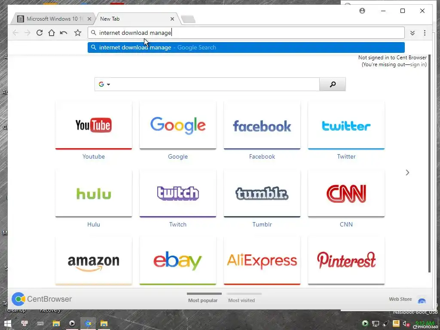Open the on-screen keyboard taskbar icon
Image resolution: width=440 pixels, height=330 pixels.
[40, 324]
